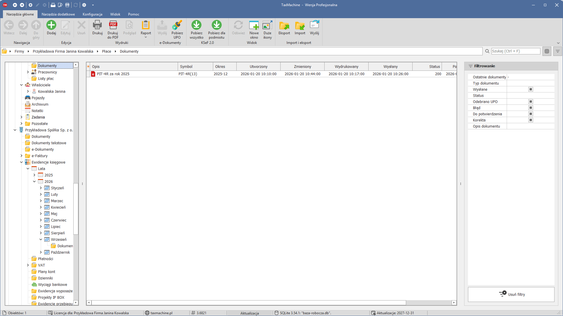Toggle the Odebrano UPO filter checkbox

531,102
